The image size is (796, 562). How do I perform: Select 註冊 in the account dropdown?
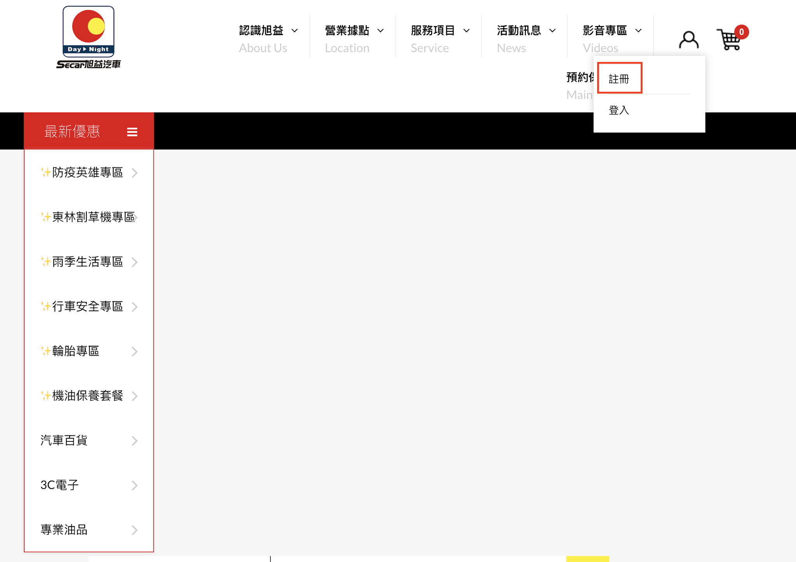pyautogui.click(x=619, y=79)
